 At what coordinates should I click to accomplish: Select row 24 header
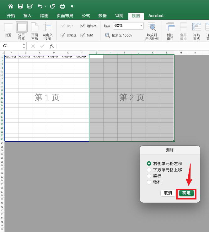tap(2, 143)
